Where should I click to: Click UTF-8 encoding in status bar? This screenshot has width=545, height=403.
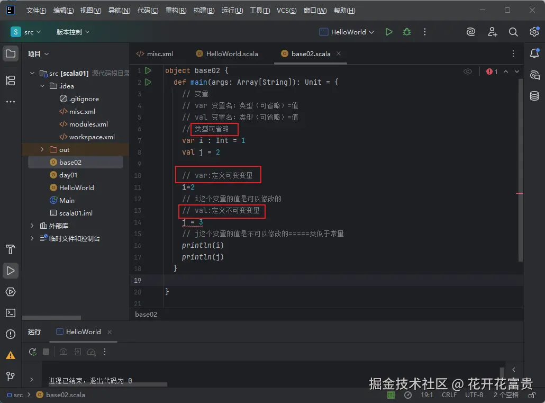[x=474, y=395]
